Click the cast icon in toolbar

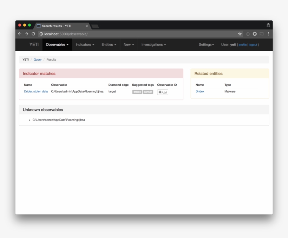pos(262,34)
